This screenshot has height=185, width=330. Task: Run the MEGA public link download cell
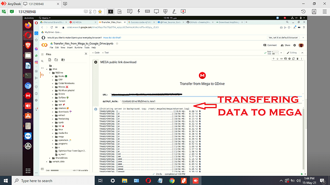(x=96, y=62)
